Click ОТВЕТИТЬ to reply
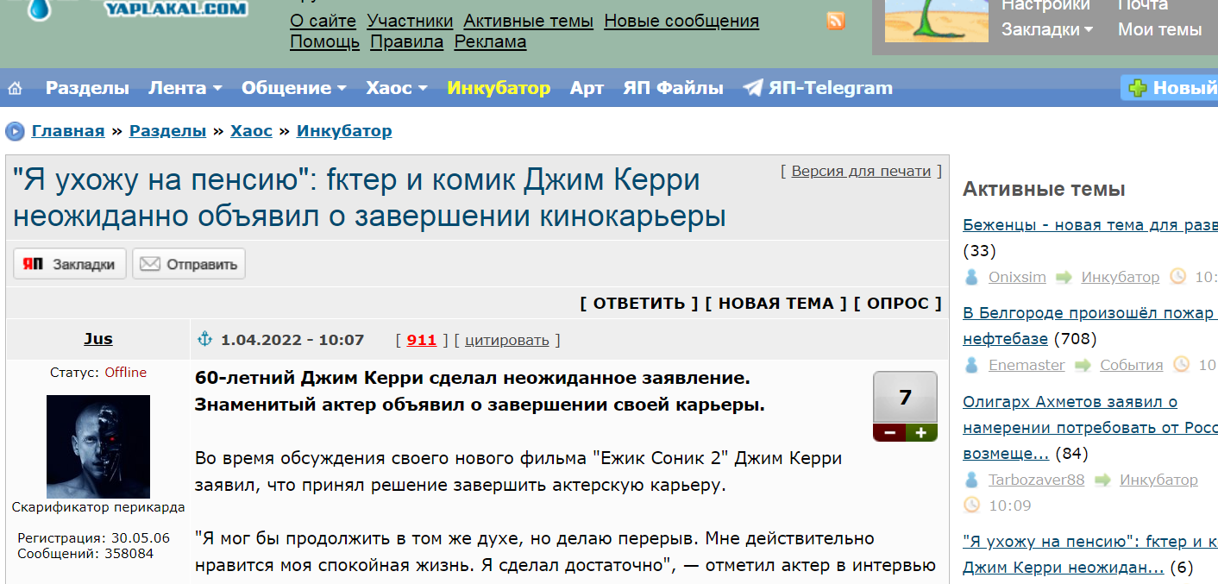Screen dimensions: 1218x584 click(639, 303)
